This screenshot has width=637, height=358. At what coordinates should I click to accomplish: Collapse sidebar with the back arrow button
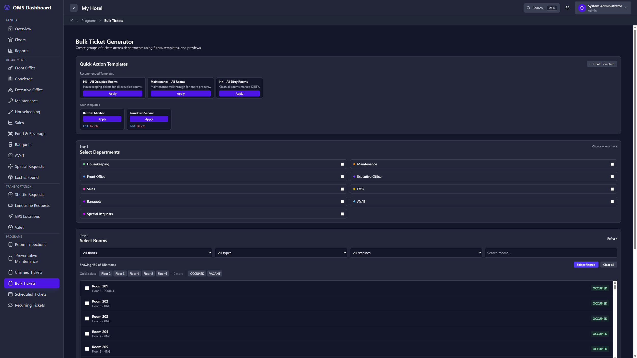point(73,8)
